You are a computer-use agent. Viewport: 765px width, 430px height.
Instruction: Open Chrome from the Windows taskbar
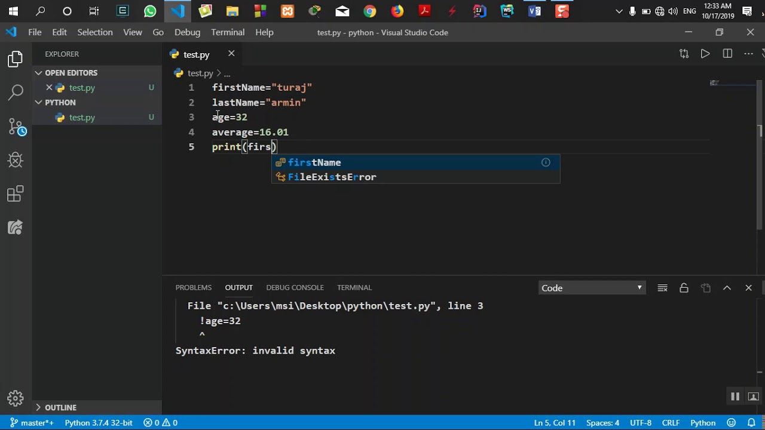click(x=370, y=11)
